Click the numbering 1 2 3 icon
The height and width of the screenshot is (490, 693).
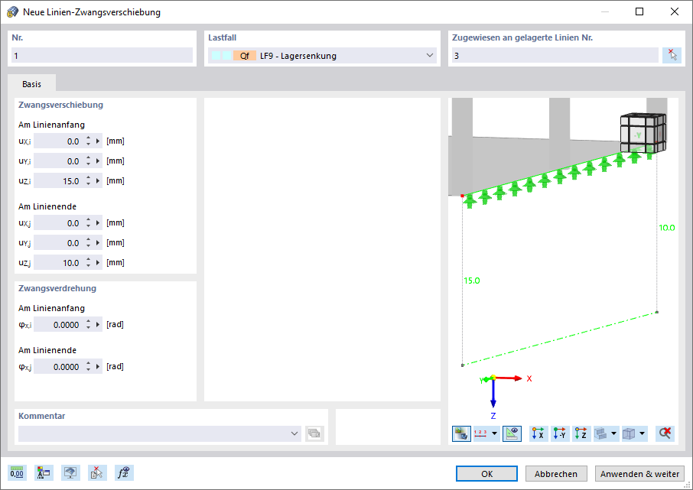tap(480, 433)
